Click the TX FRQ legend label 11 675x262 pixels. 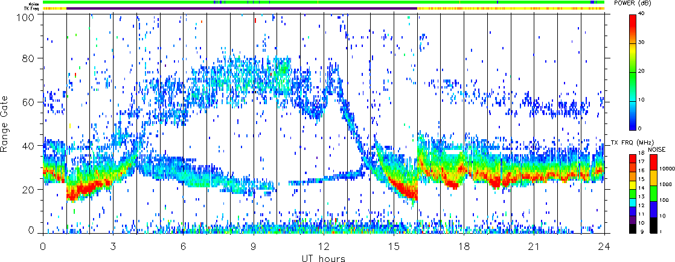[x=641, y=214]
